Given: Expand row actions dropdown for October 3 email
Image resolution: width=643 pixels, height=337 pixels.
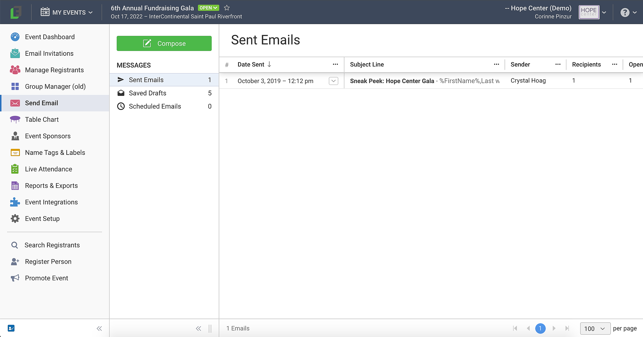Looking at the screenshot, I should [333, 81].
